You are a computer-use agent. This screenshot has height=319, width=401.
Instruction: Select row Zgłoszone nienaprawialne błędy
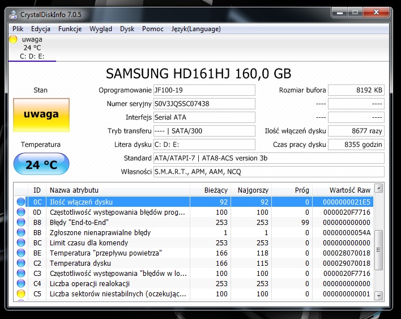coord(194,232)
